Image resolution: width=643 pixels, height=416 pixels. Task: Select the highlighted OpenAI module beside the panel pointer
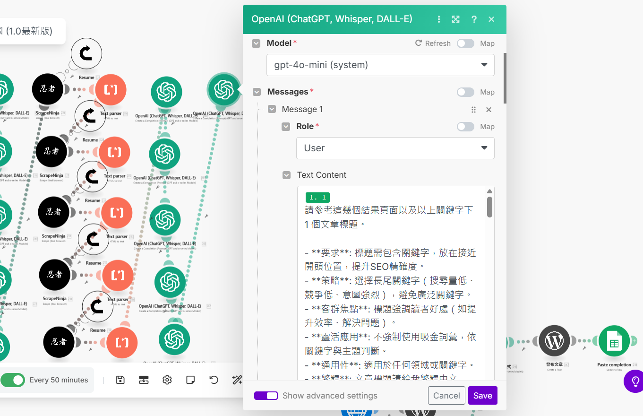point(223,89)
